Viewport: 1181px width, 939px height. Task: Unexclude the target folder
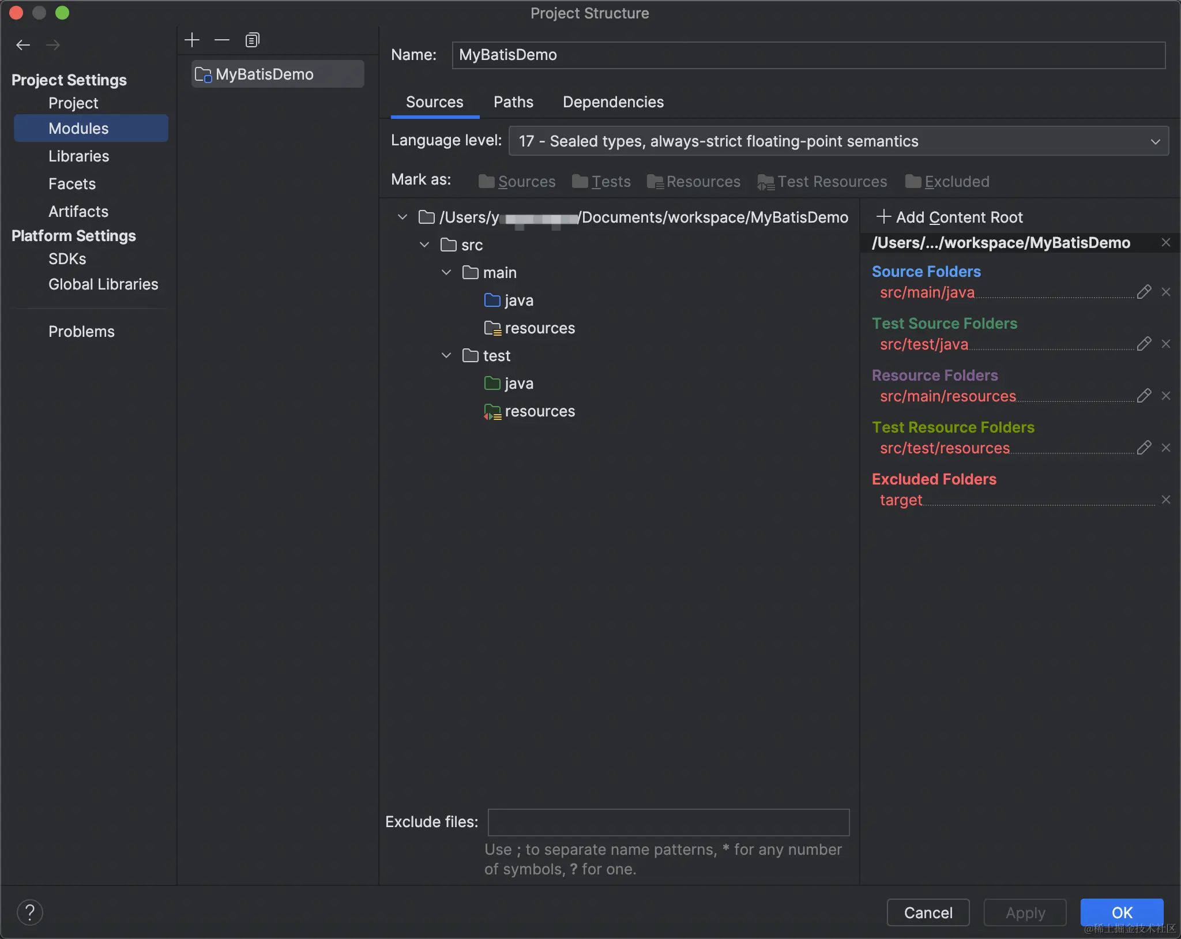[x=1165, y=499]
